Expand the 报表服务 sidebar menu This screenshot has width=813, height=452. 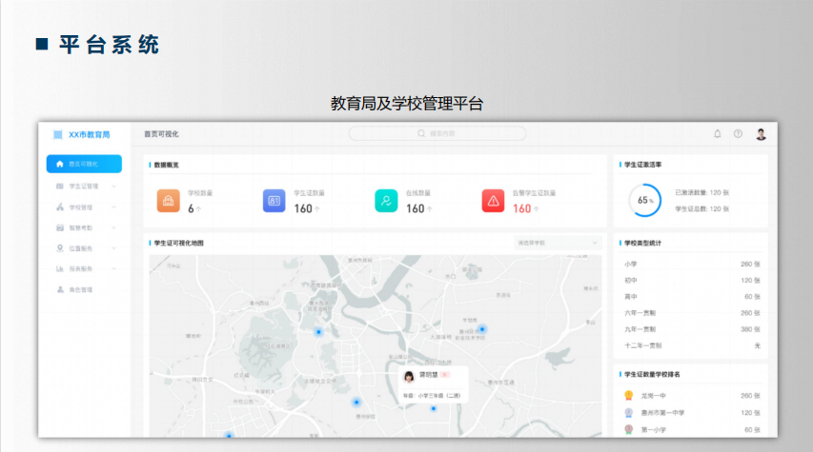coord(84,269)
